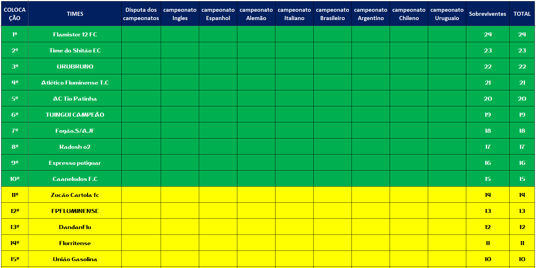Image resolution: width=536 pixels, height=268 pixels.
Task: Click the Zucão Cartola fc cell
Action: click(75, 195)
